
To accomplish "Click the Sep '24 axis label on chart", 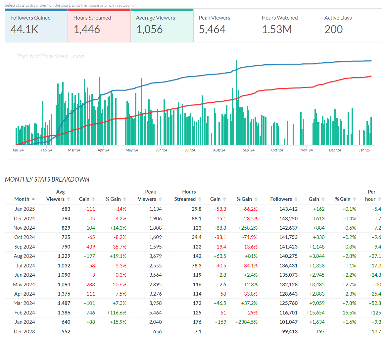I will [248, 150].
